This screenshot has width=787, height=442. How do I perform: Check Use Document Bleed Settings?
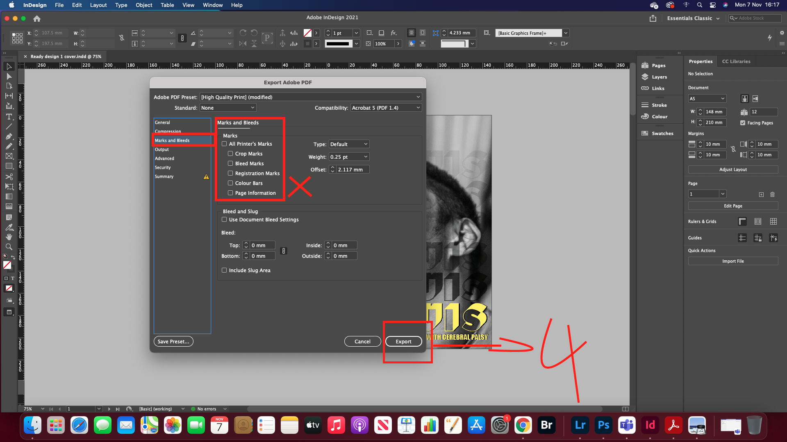tap(224, 219)
